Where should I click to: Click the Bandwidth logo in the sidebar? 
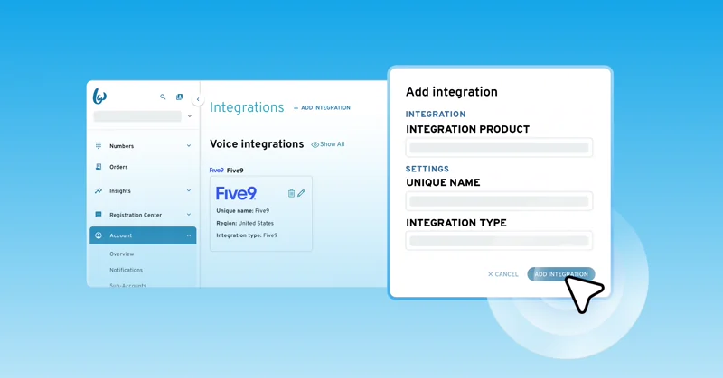(x=99, y=97)
